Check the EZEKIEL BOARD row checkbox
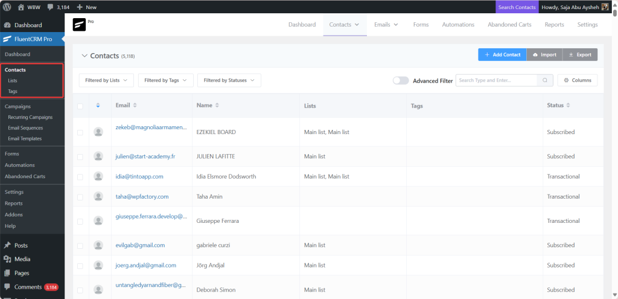 click(80, 132)
